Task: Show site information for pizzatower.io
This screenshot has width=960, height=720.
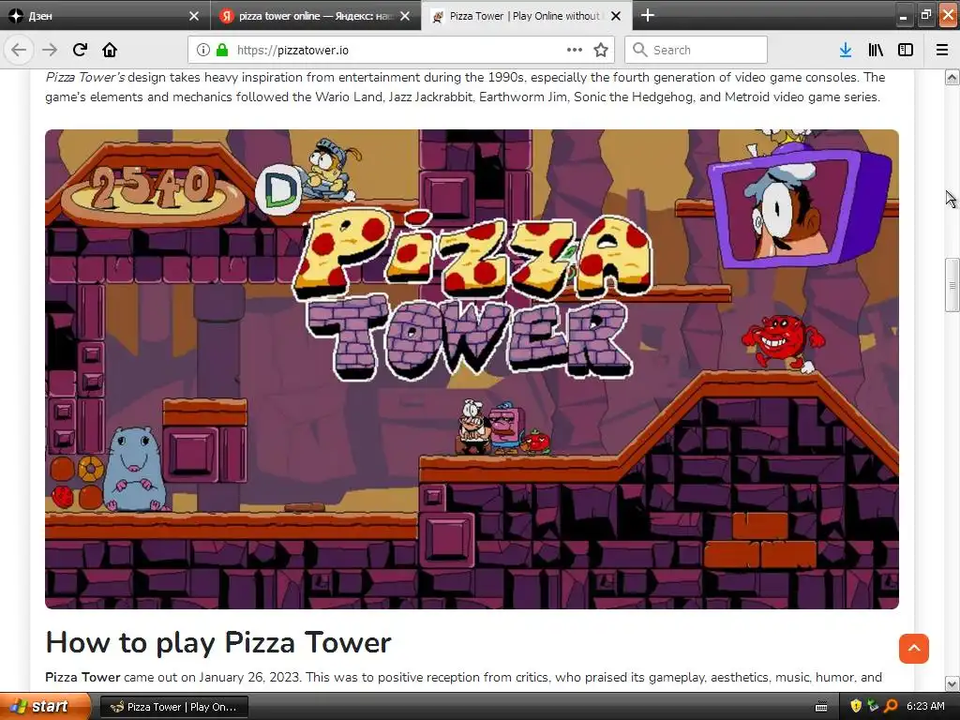Action: pos(203,51)
